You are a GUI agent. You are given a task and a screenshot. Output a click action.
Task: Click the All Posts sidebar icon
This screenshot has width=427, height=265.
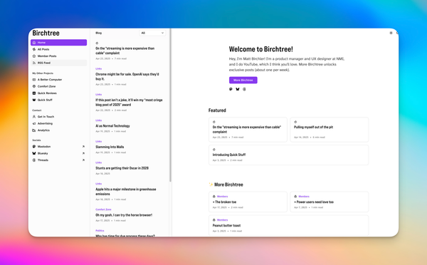34,49
